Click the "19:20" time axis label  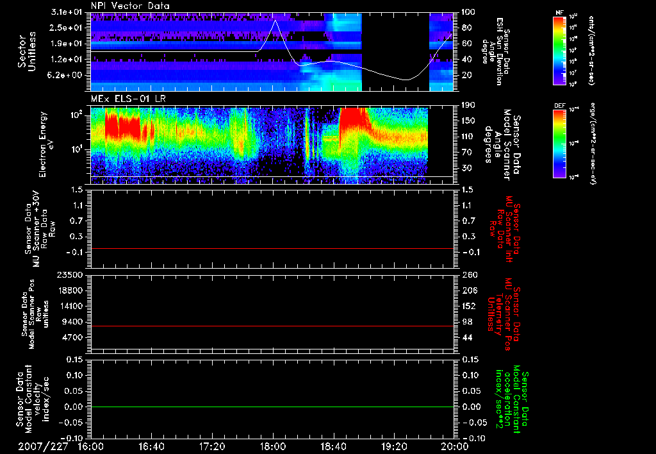pos(394,446)
